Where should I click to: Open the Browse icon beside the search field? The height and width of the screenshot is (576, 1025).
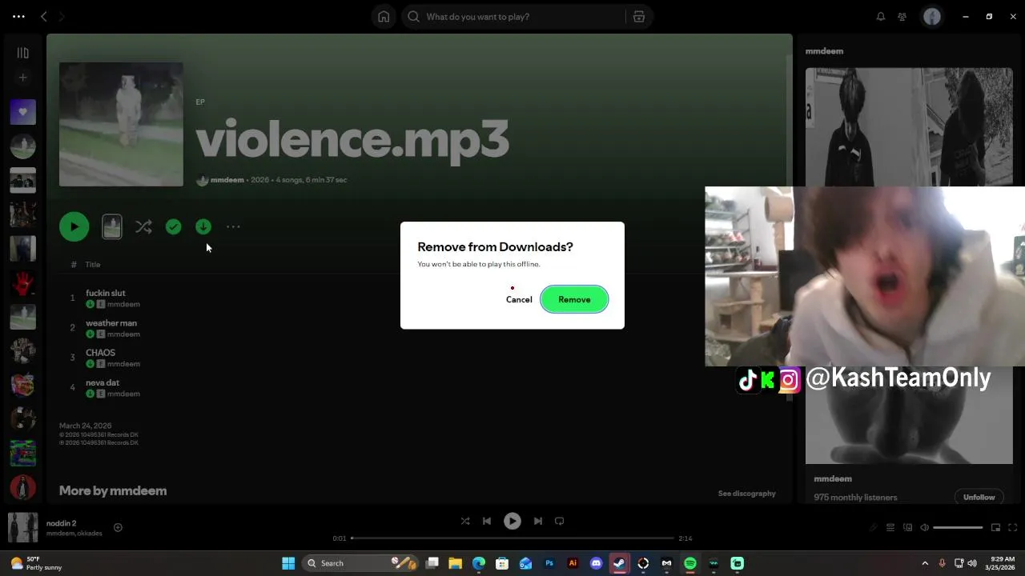639,16
